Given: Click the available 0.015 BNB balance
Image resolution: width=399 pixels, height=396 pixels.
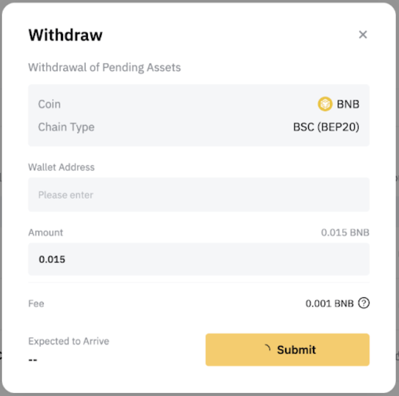Looking at the screenshot, I should 345,232.
